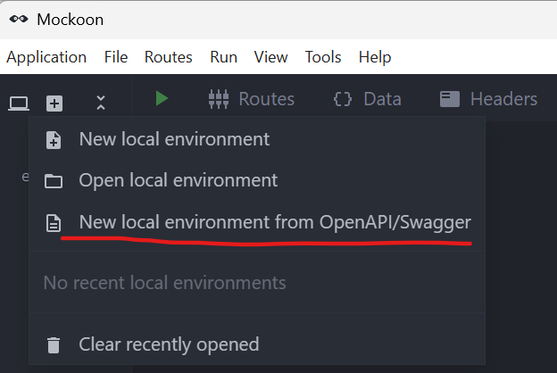Click the Routes tab sliders icon

click(x=219, y=99)
